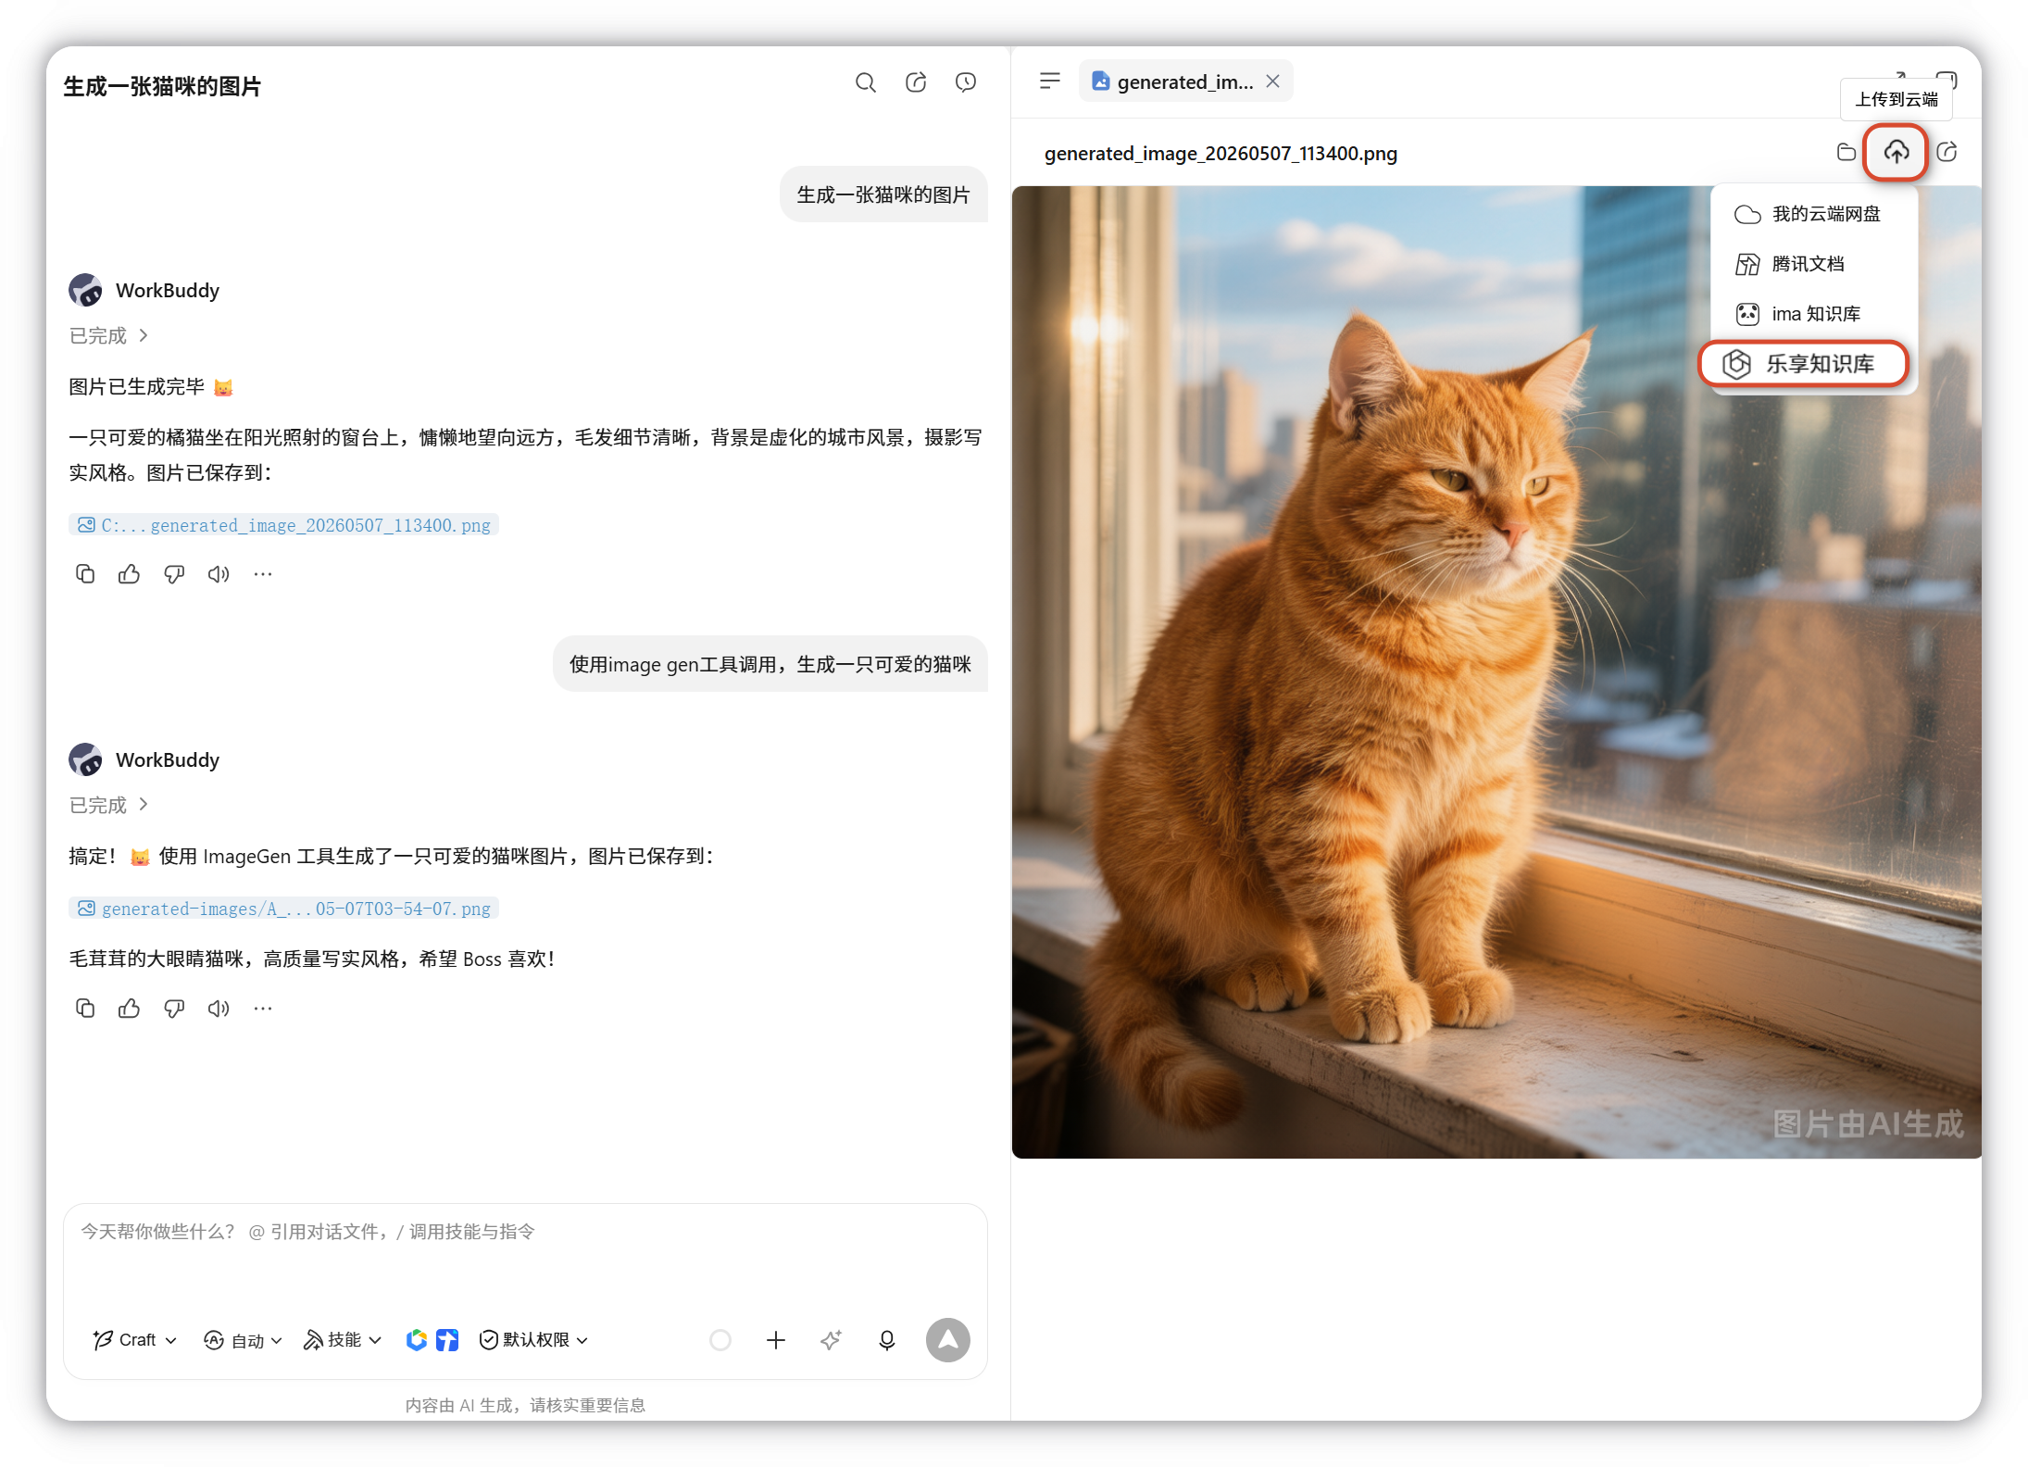Play audio for the 搞定 reply
The height and width of the screenshot is (1467, 2028).
[219, 1009]
